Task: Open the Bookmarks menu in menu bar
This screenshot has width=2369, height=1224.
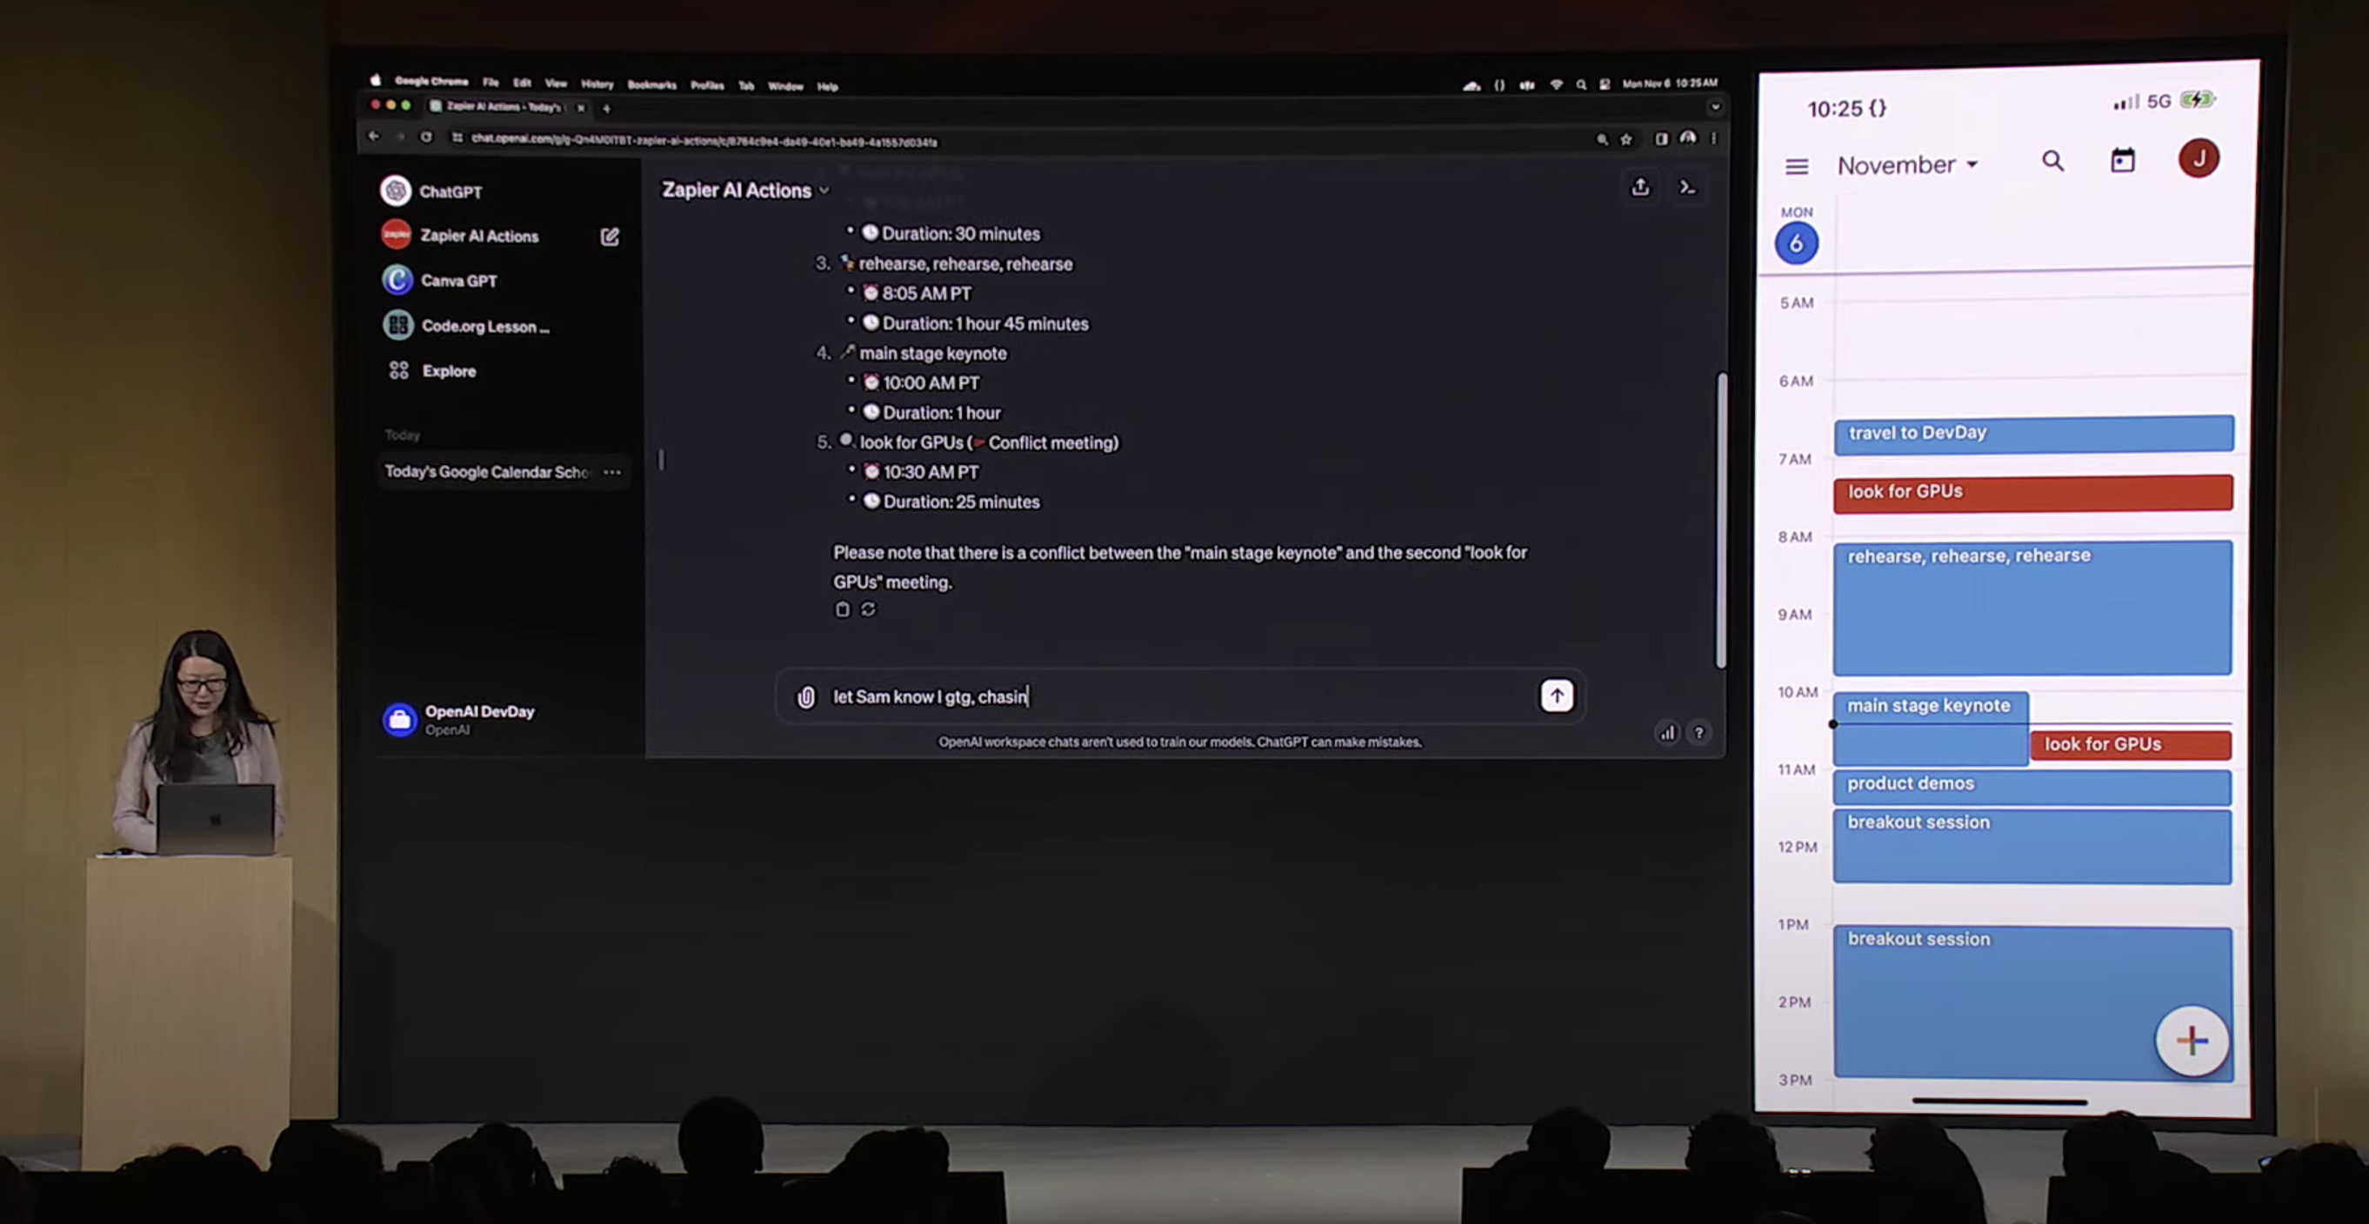Action: [x=651, y=85]
